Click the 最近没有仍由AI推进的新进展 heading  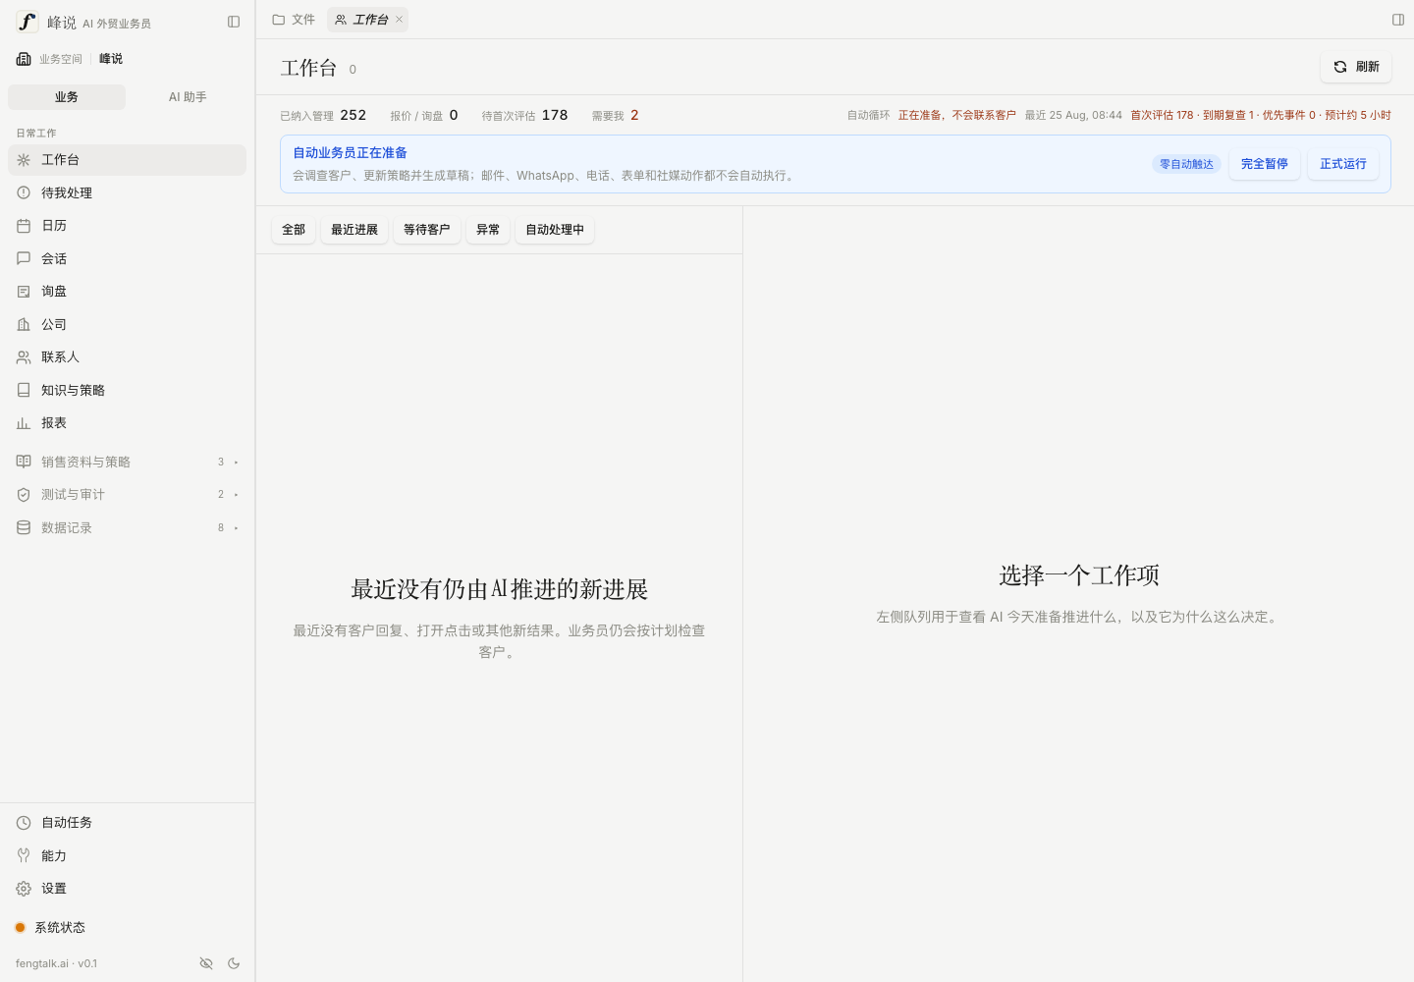point(500,589)
